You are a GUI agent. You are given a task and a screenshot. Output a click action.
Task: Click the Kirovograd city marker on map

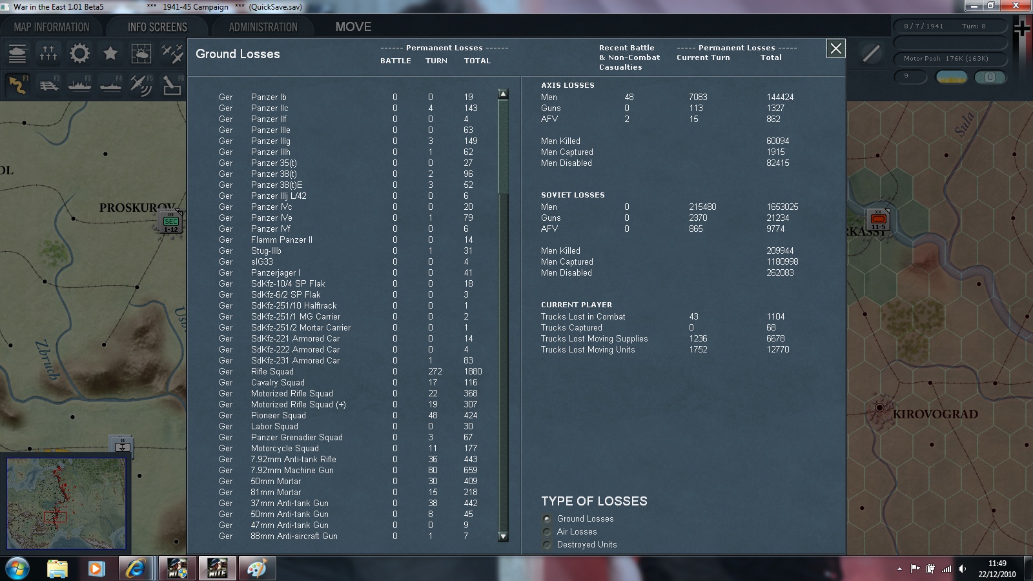[879, 408]
